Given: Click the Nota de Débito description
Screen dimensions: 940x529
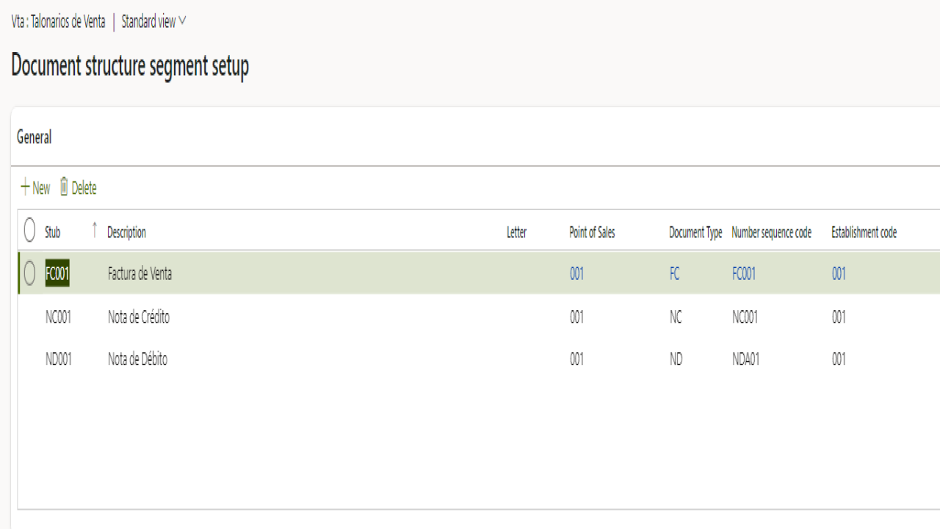Looking at the screenshot, I should click(137, 359).
